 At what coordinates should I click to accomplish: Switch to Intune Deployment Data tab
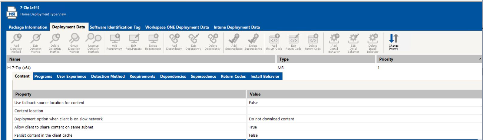237,27
